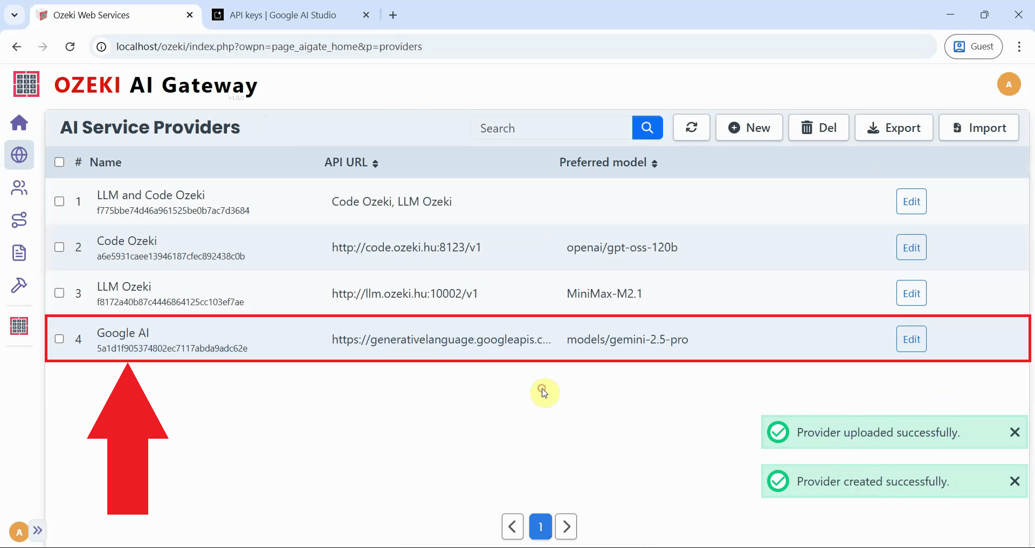Toggle the select-all checkbox in table header
This screenshot has width=1035, height=548.
[x=59, y=163]
